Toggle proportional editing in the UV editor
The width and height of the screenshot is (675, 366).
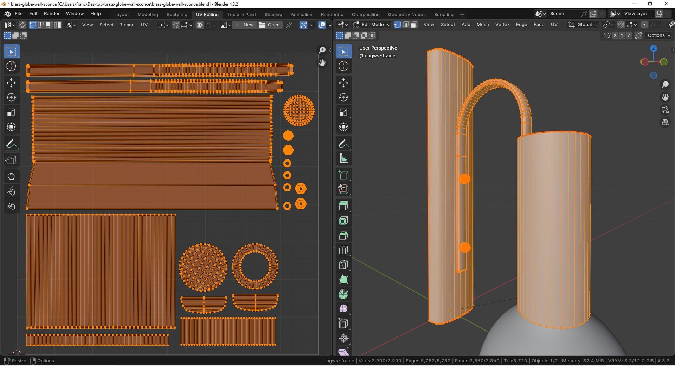coord(200,25)
